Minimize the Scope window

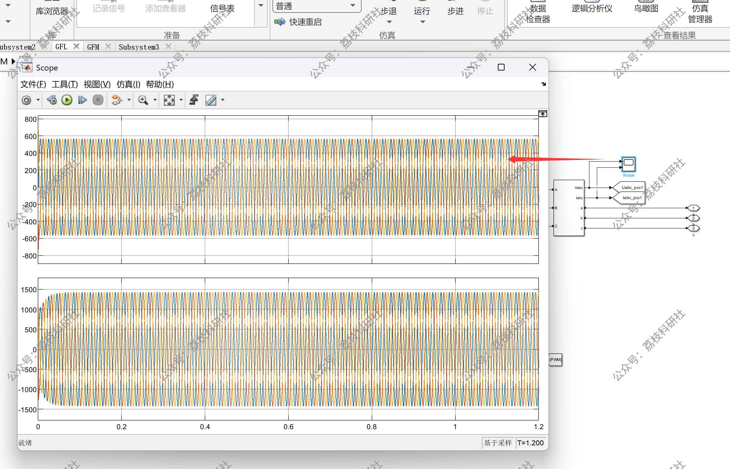471,67
